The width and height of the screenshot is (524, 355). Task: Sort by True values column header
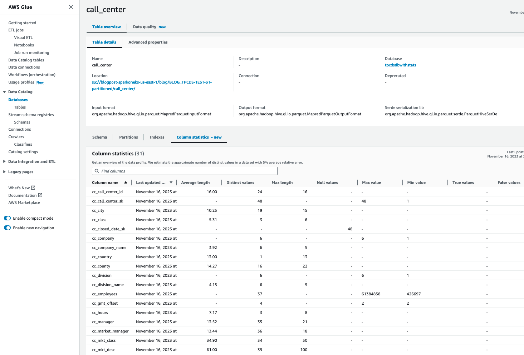click(x=463, y=182)
